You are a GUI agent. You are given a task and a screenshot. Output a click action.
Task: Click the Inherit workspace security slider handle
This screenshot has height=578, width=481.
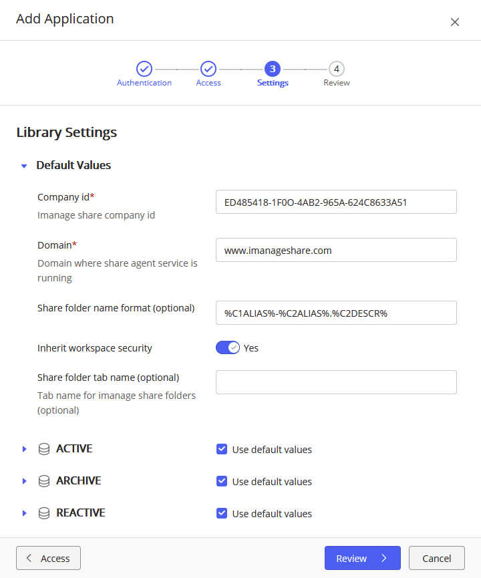[x=232, y=347]
